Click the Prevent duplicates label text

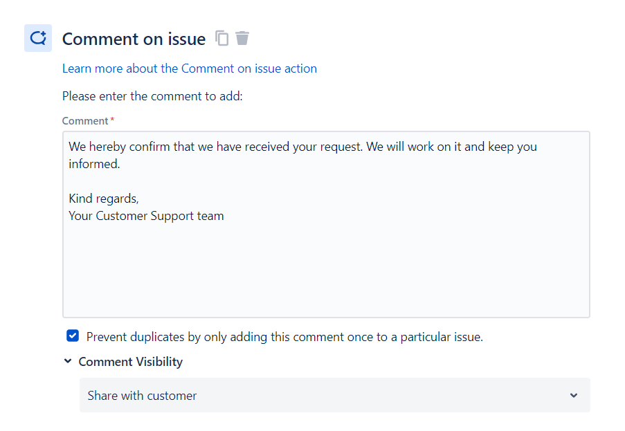[284, 337]
